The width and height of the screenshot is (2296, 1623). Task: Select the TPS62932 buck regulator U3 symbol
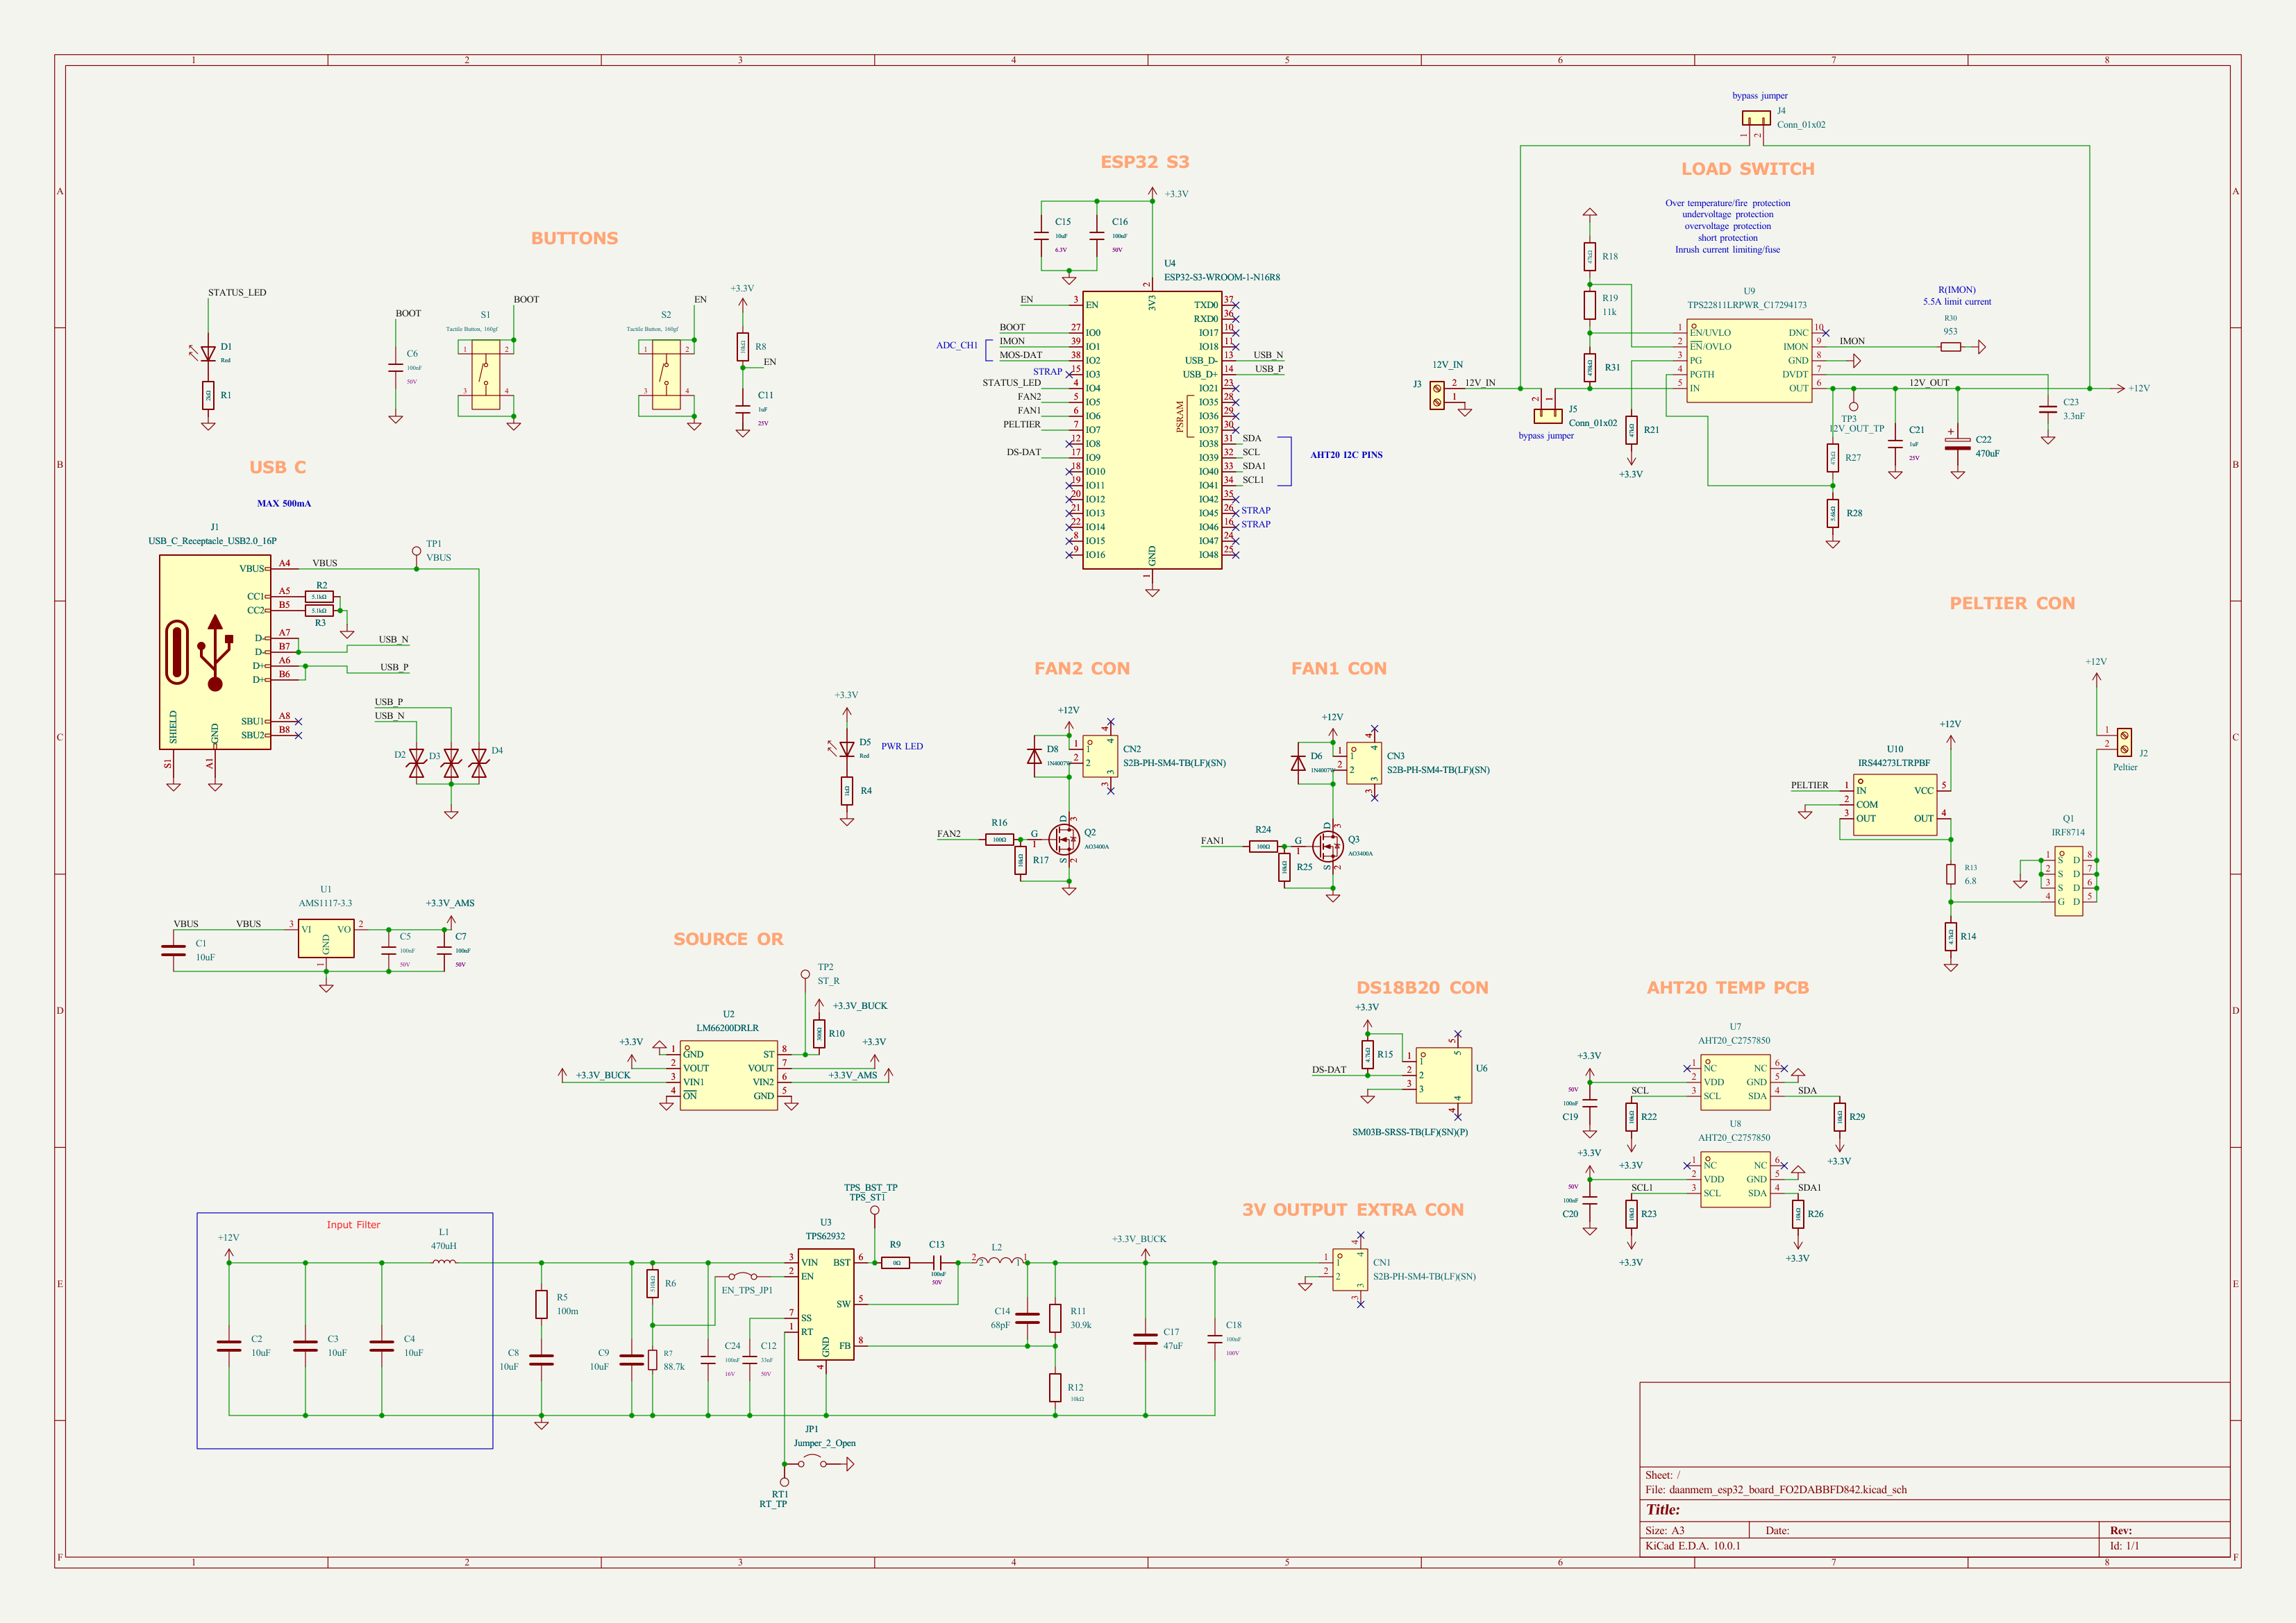coord(826,1305)
